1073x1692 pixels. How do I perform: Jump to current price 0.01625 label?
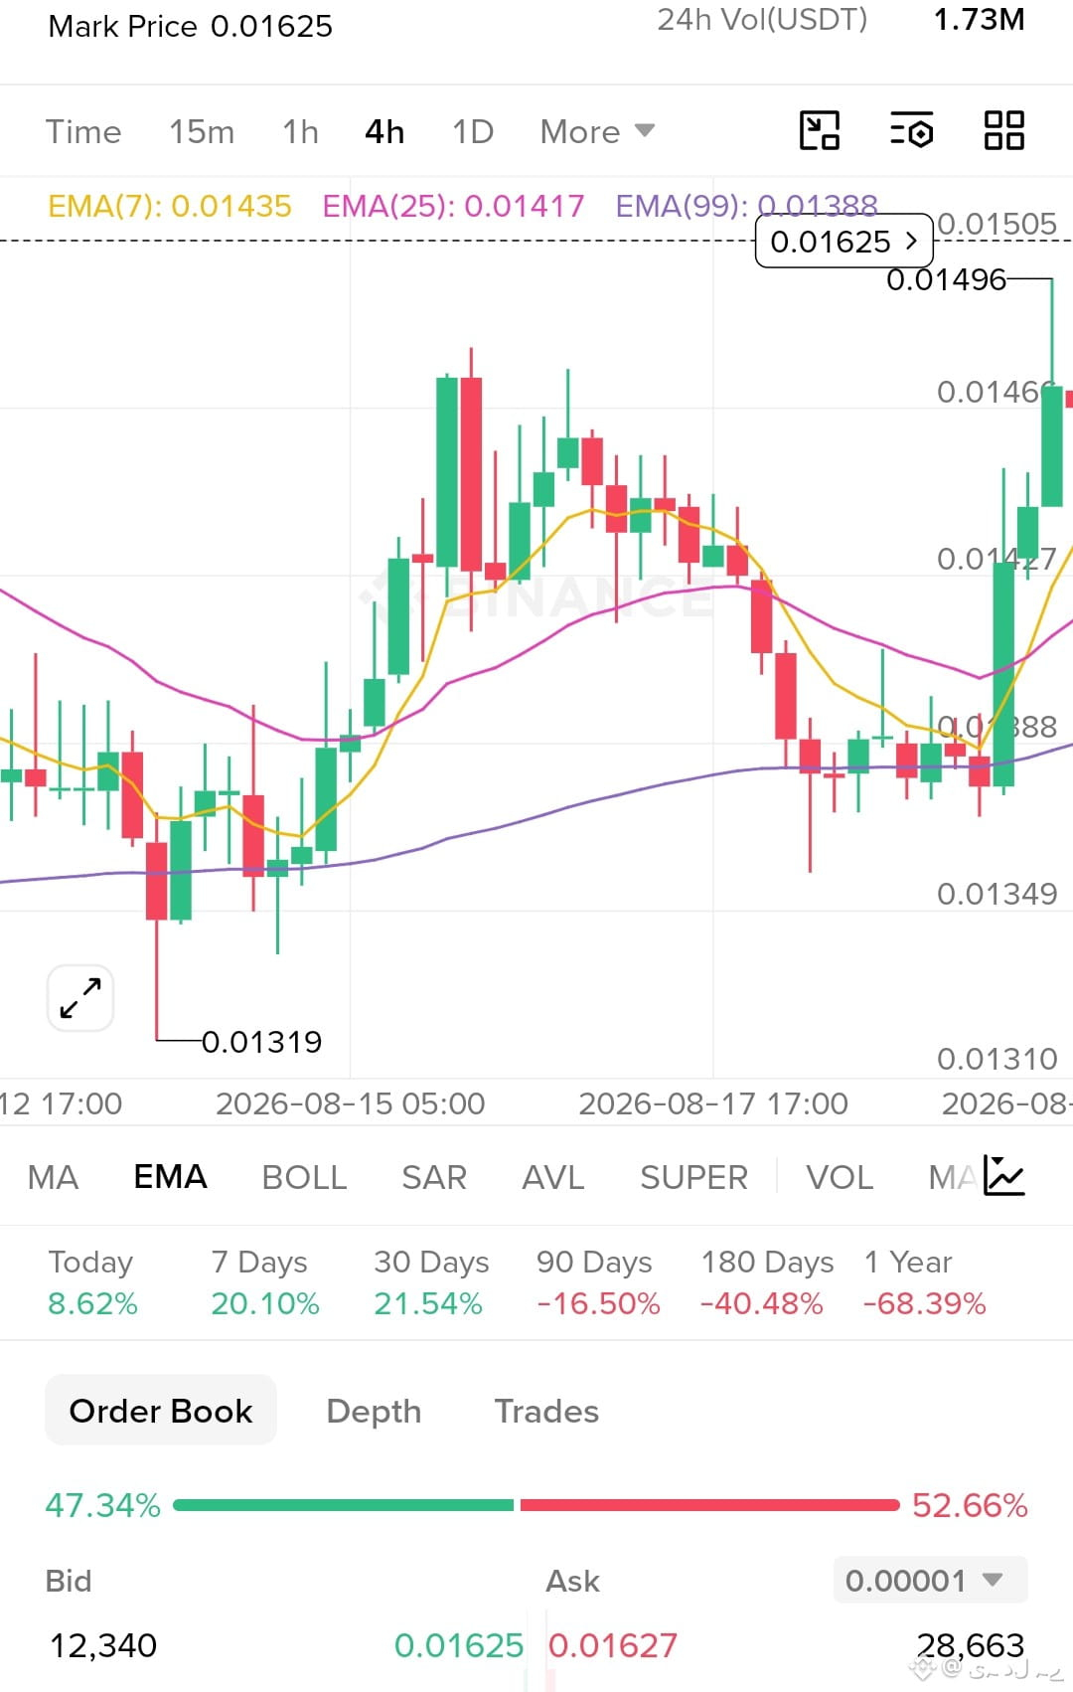pyautogui.click(x=843, y=242)
